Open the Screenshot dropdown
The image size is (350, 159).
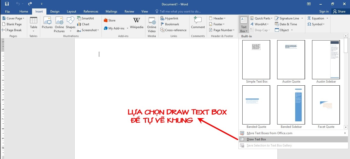point(88,30)
